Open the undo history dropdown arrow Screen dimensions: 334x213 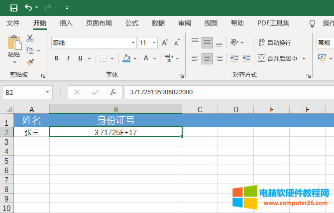coord(37,7)
